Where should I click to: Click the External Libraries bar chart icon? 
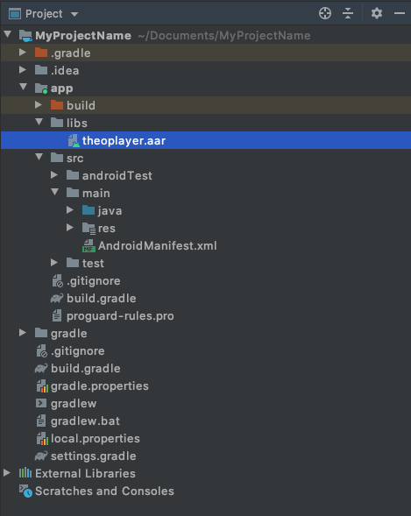(x=25, y=473)
